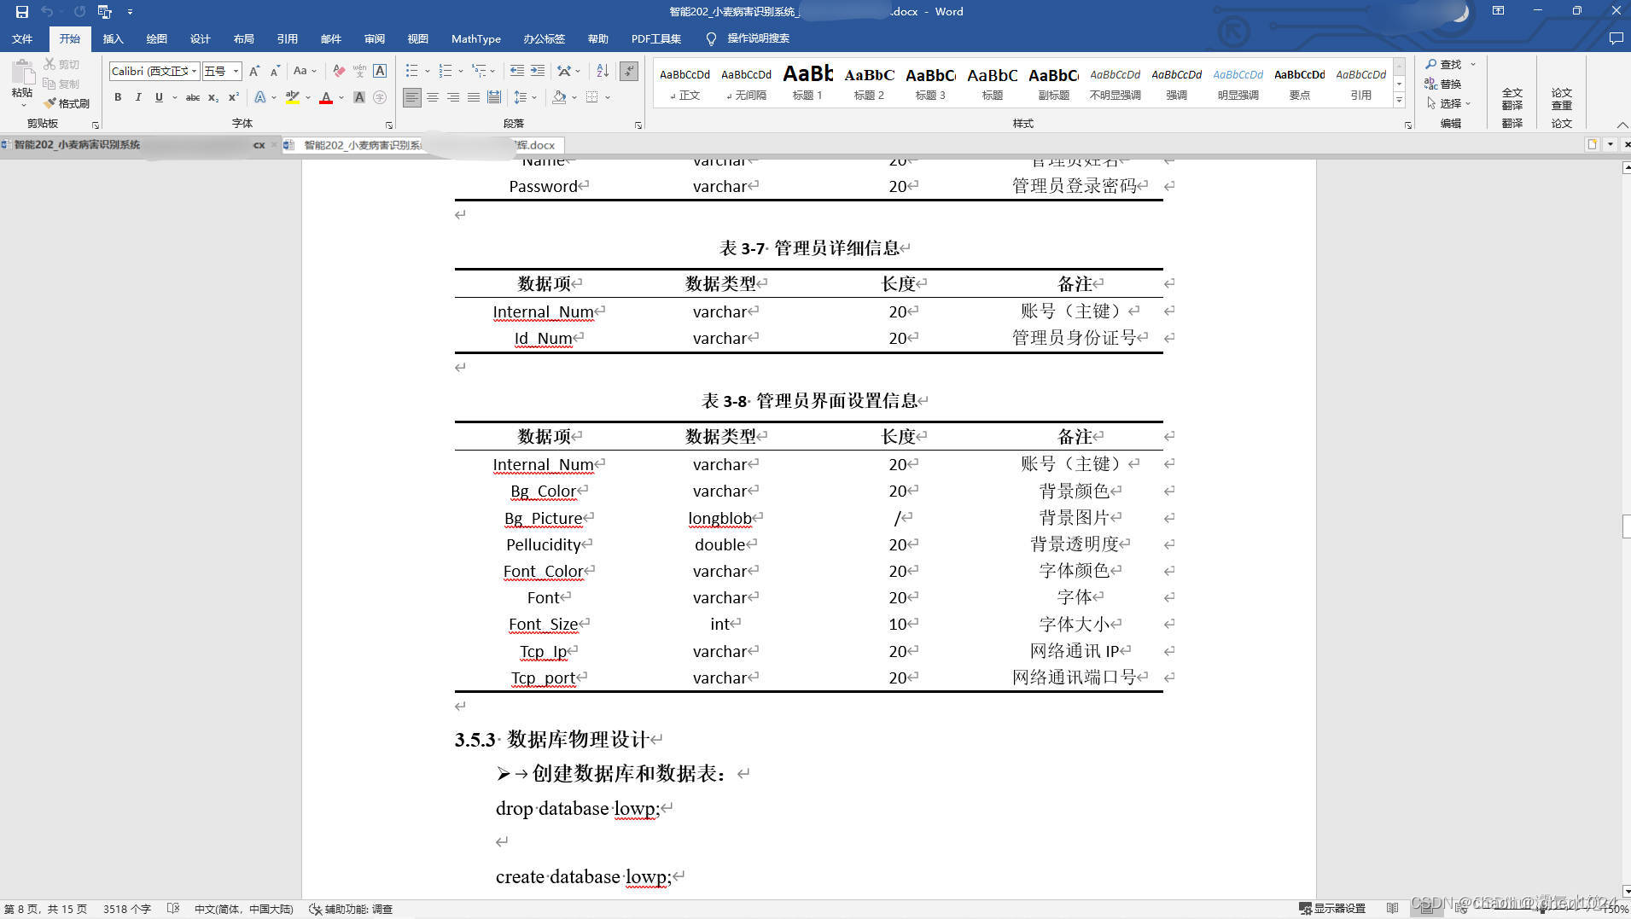This screenshot has width=1631, height=919.
Task: Increase paragraph indent
Action: 537,71
